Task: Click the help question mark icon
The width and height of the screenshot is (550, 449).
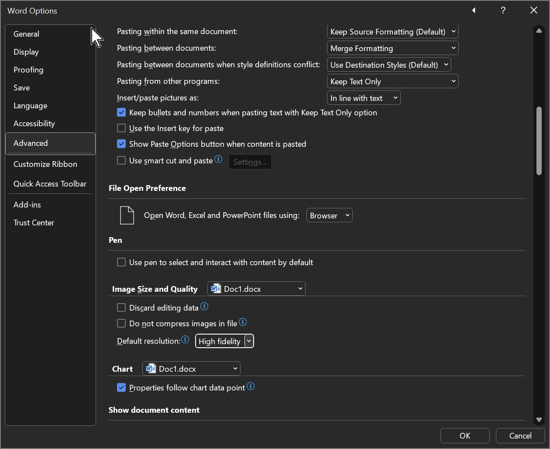Action: tap(503, 10)
